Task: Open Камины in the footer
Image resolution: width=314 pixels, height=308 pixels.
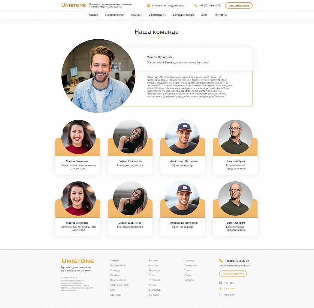Action: [154, 260]
